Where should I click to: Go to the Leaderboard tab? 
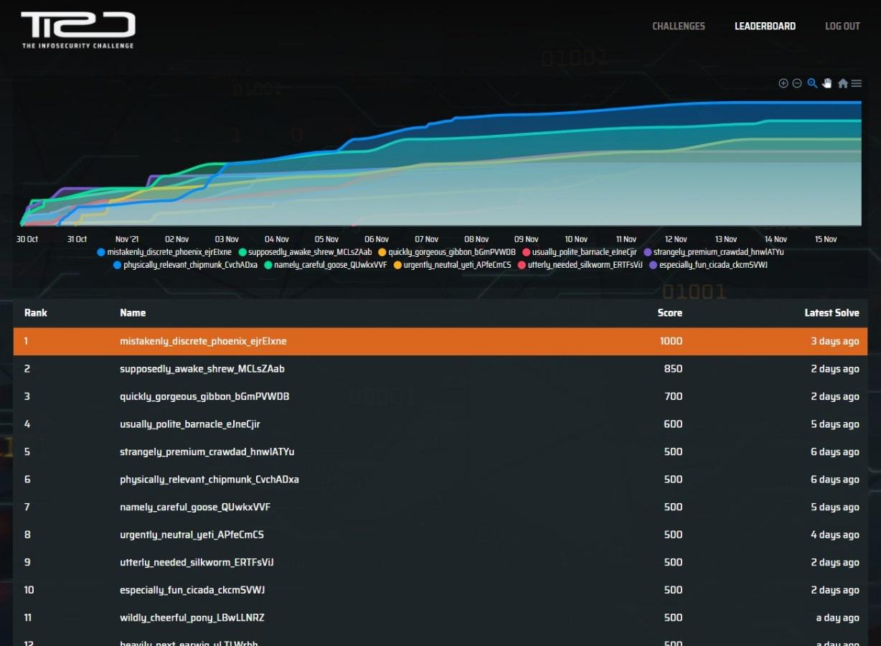(x=765, y=26)
